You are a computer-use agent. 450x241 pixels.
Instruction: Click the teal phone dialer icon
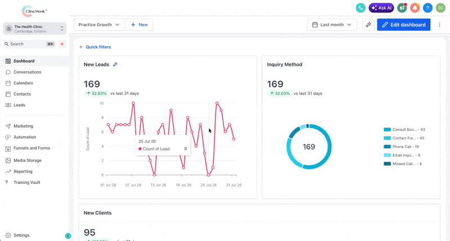[x=361, y=8]
